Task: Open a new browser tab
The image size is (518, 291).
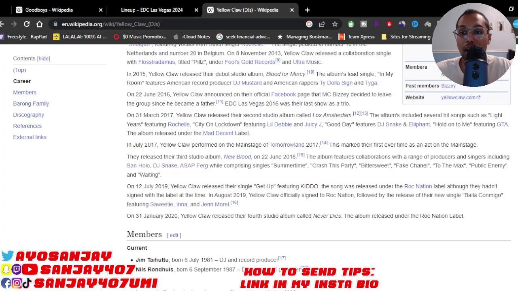Action: (307, 10)
